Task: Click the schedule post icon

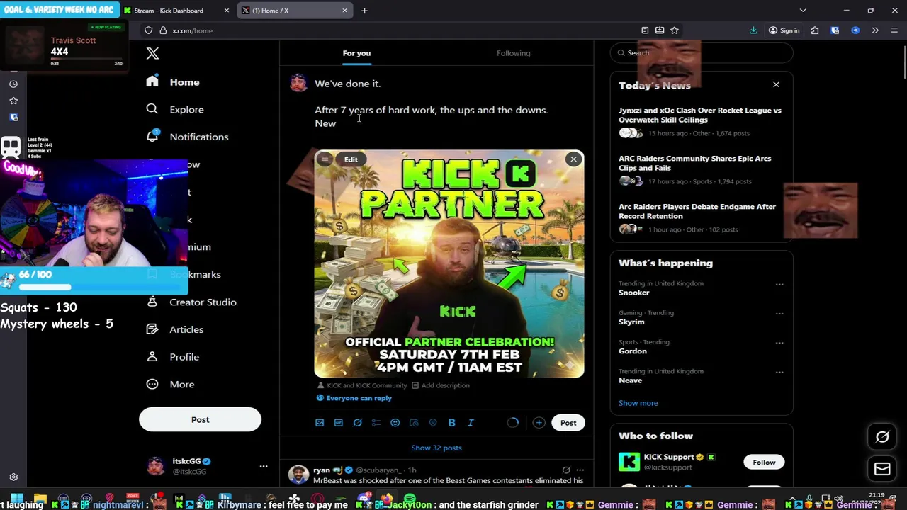Action: [415, 423]
